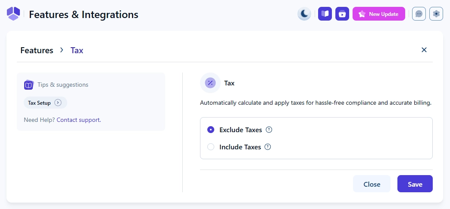Save the tax settings
The height and width of the screenshot is (209, 450).
click(x=415, y=184)
